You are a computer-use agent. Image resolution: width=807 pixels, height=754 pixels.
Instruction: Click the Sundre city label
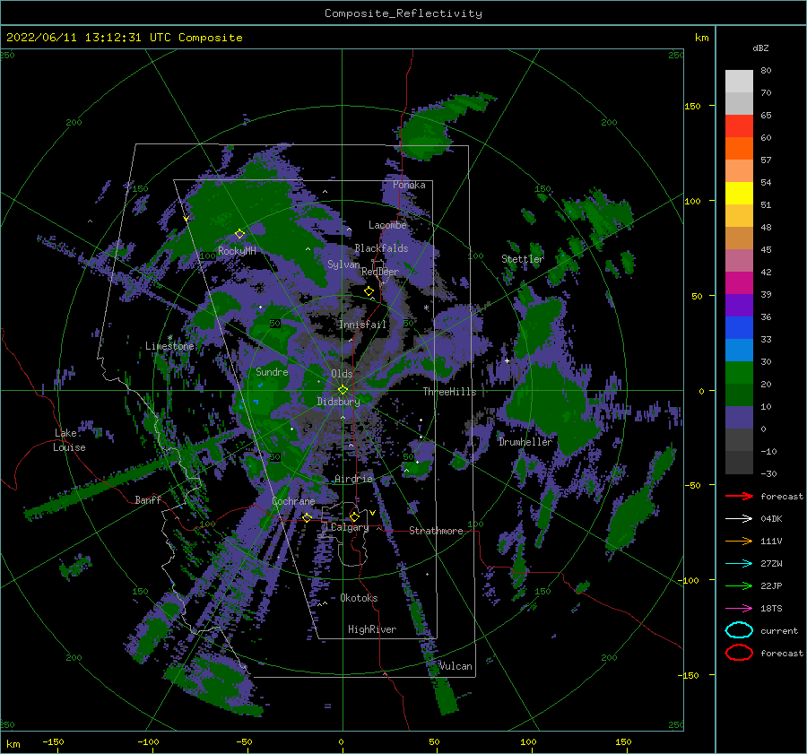click(272, 371)
